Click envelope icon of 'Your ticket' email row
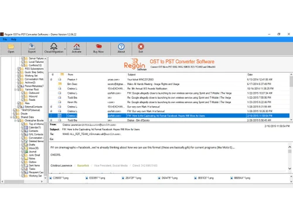293x220 pixels. [60, 79]
